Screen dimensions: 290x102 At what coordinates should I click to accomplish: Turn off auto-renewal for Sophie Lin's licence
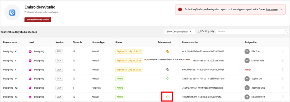(167, 79)
